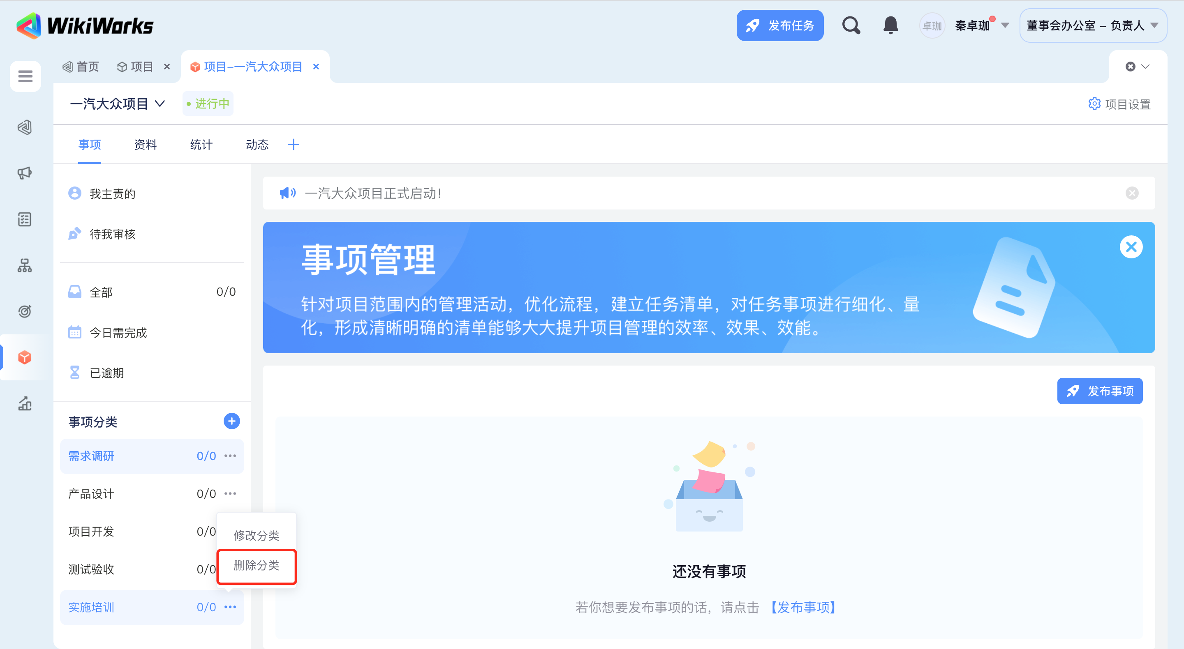Open the notification bell
1184x649 pixels.
[890, 26]
